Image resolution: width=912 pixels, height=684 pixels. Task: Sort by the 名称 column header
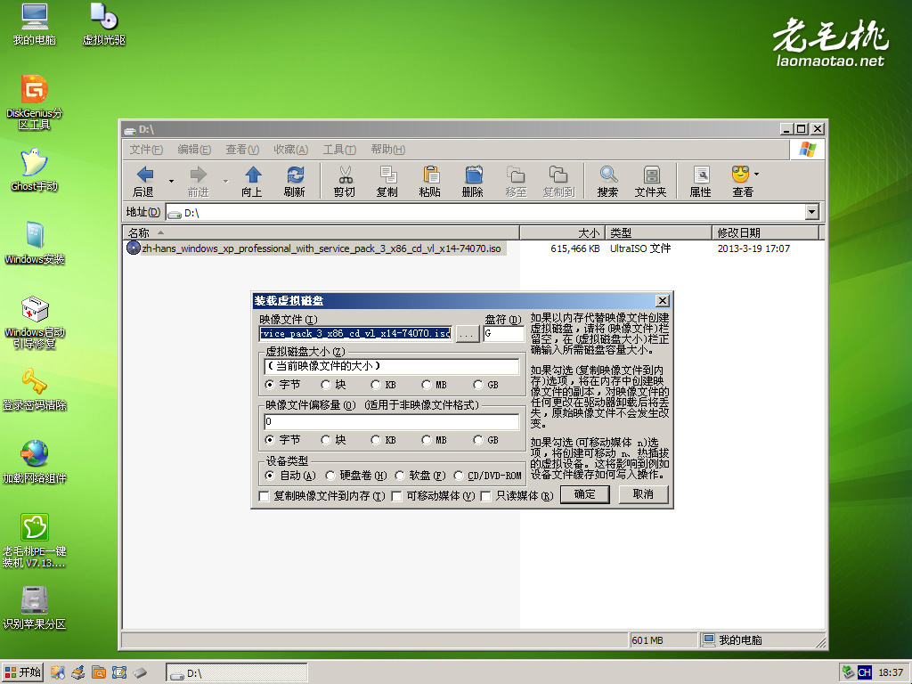321,232
